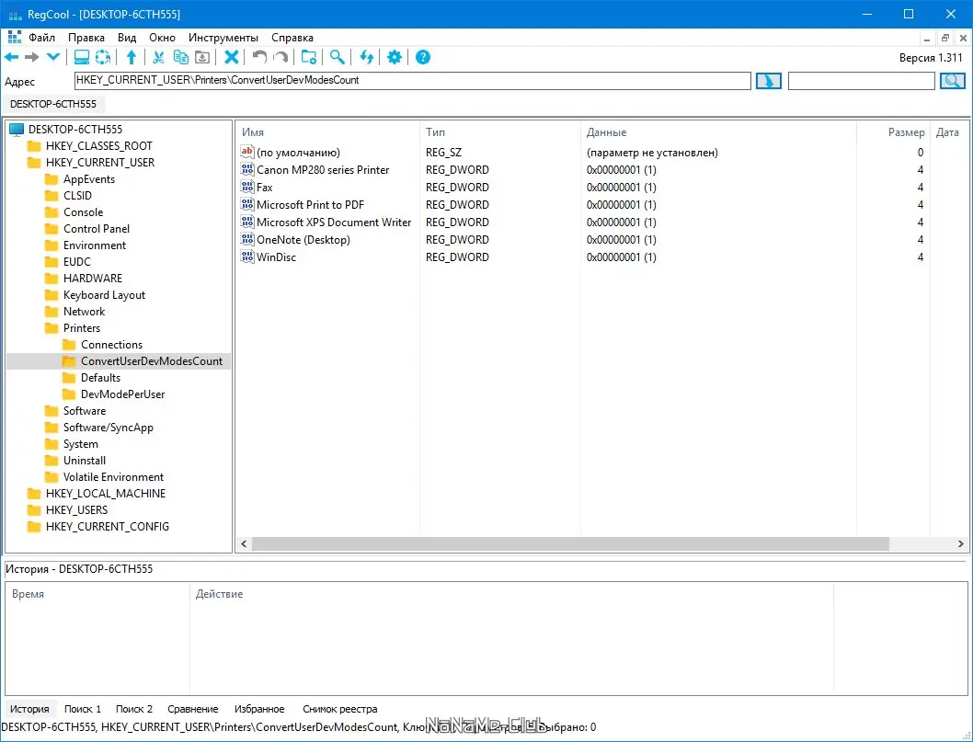Switch to the История bottom tab
973x742 pixels.
pyautogui.click(x=29, y=709)
